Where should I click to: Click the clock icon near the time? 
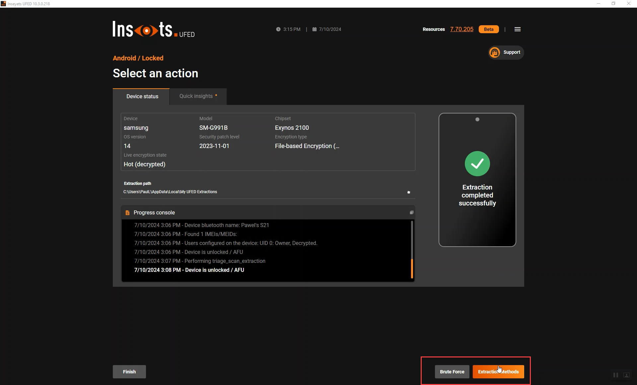278,29
